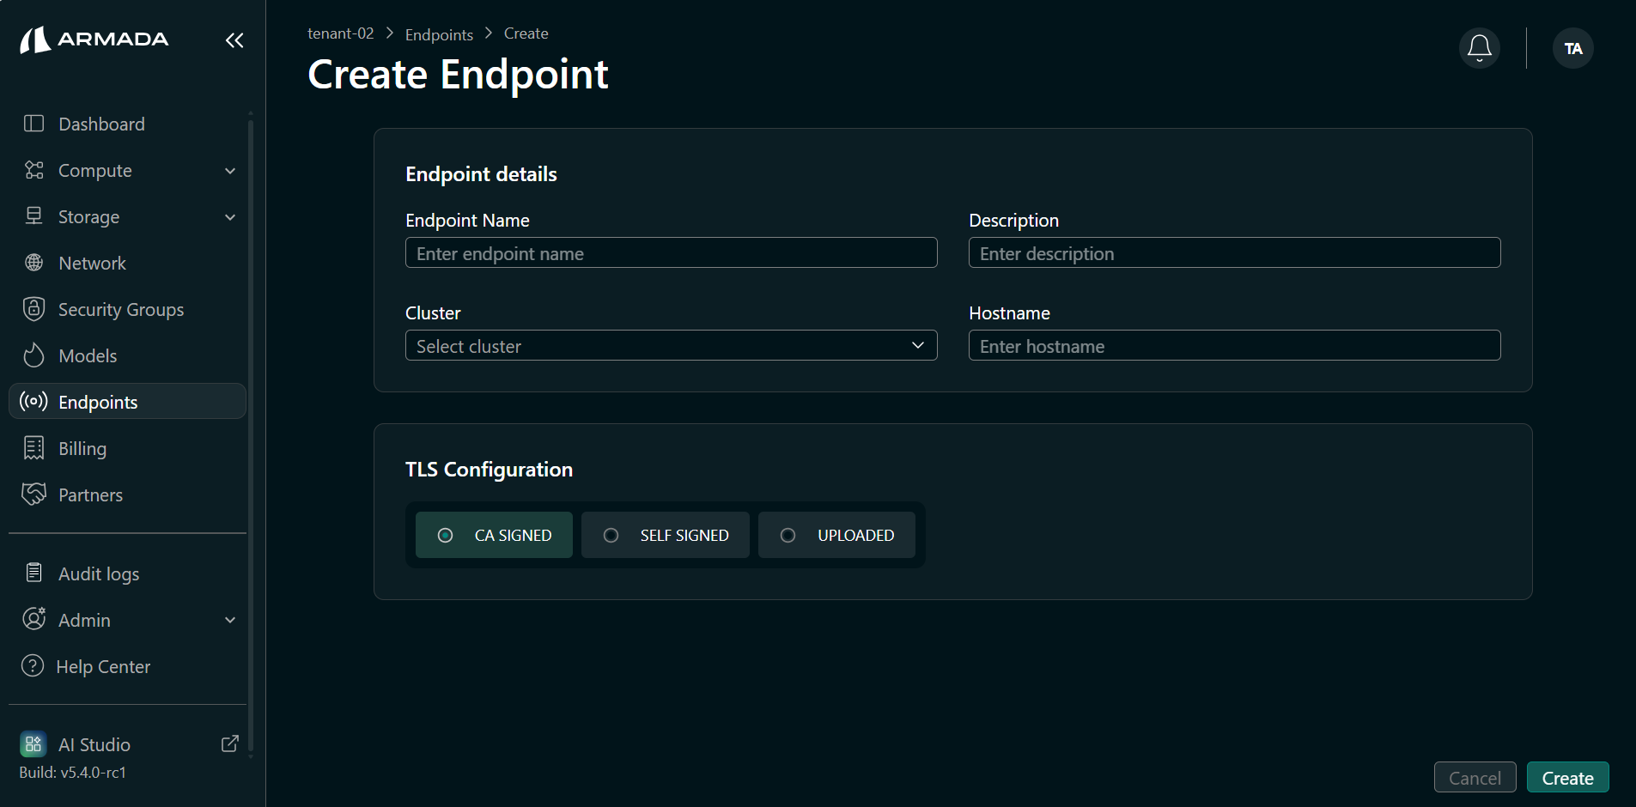Viewport: 1636px width, 807px height.
Task: Click the Dashboard panel icon
Action: click(33, 124)
